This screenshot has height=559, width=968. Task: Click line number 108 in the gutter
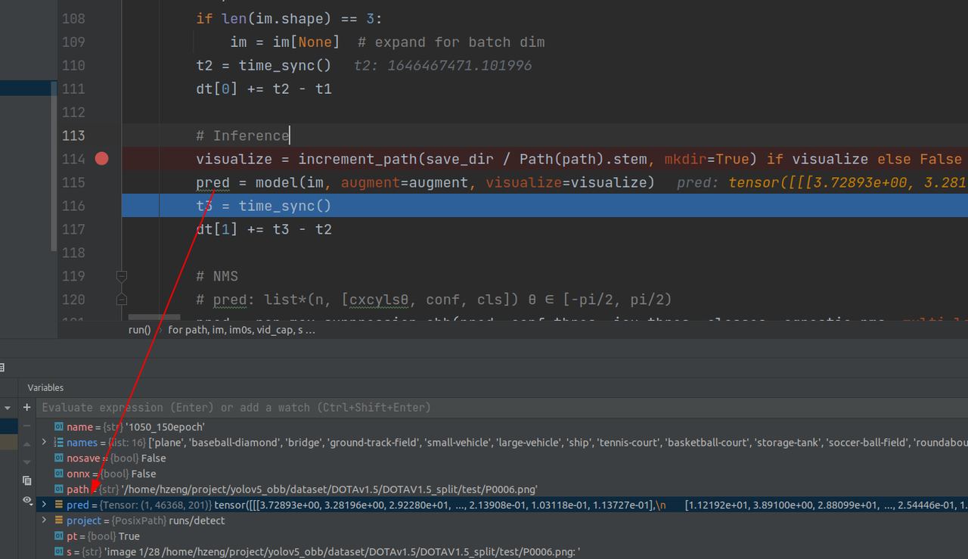73,18
